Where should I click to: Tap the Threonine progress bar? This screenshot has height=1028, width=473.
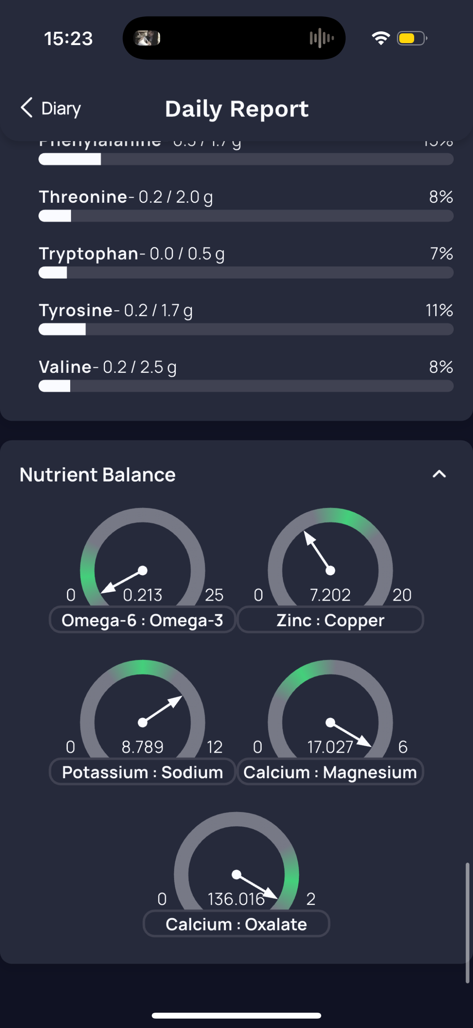point(246,216)
